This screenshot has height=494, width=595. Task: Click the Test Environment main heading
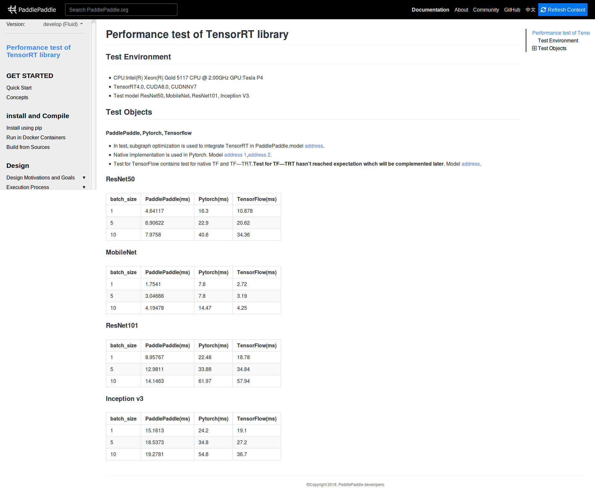pyautogui.click(x=138, y=57)
